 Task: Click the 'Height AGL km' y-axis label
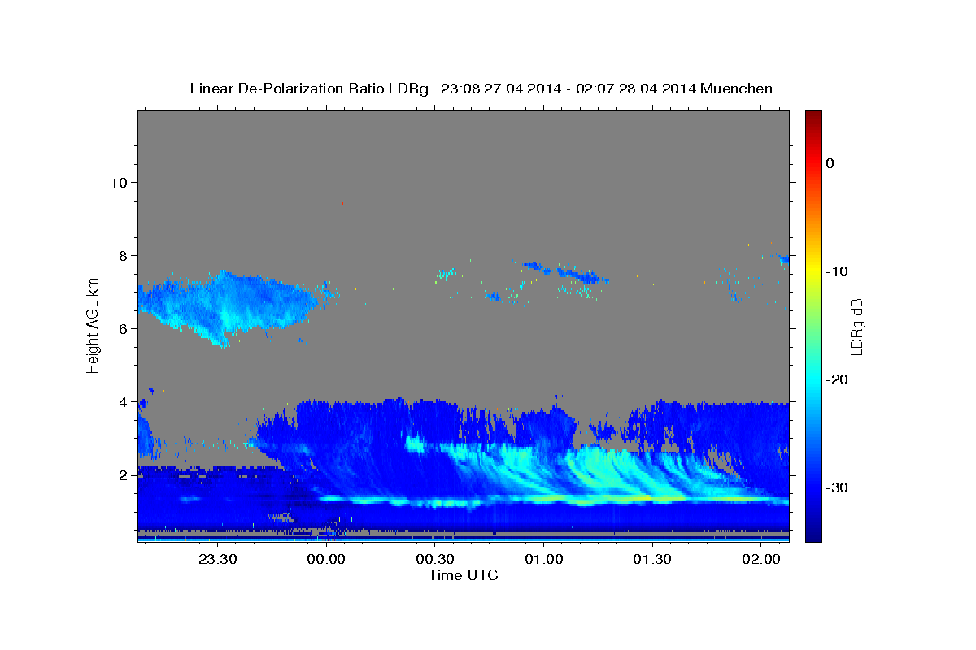pos(93,326)
